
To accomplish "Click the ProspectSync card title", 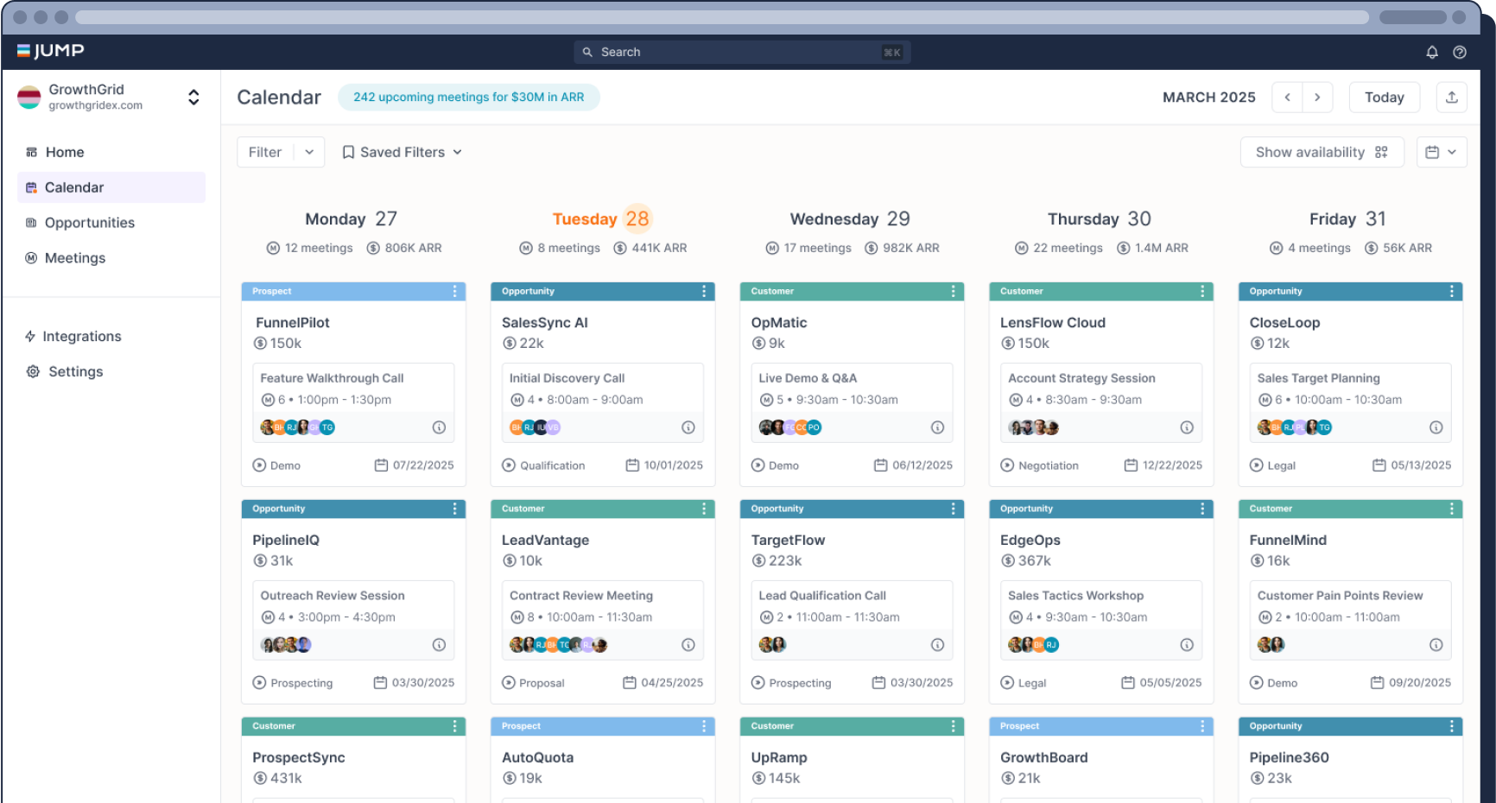I will (299, 758).
